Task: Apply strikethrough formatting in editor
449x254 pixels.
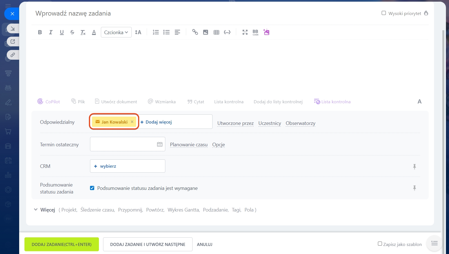Action: [x=72, y=32]
